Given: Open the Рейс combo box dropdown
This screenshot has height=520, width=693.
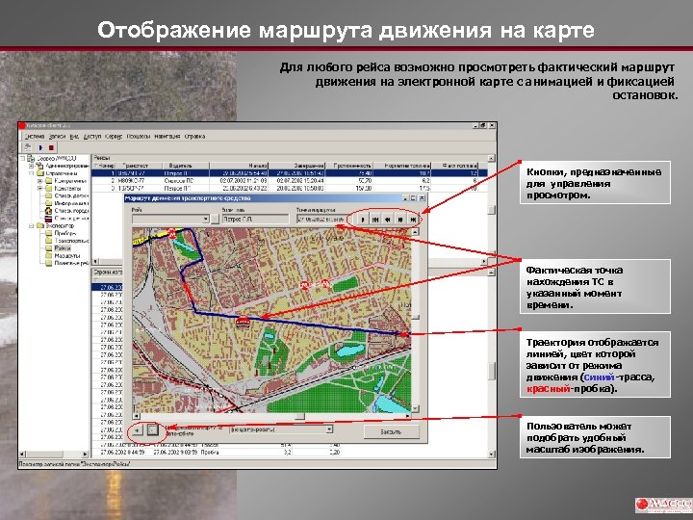Looking at the screenshot, I should [206, 220].
